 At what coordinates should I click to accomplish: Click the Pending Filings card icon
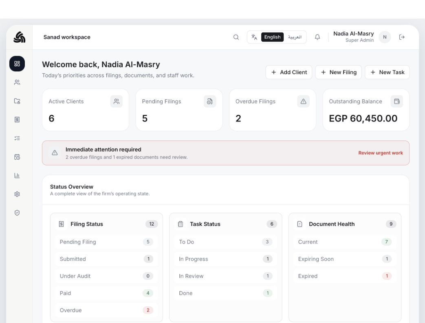tap(210, 101)
